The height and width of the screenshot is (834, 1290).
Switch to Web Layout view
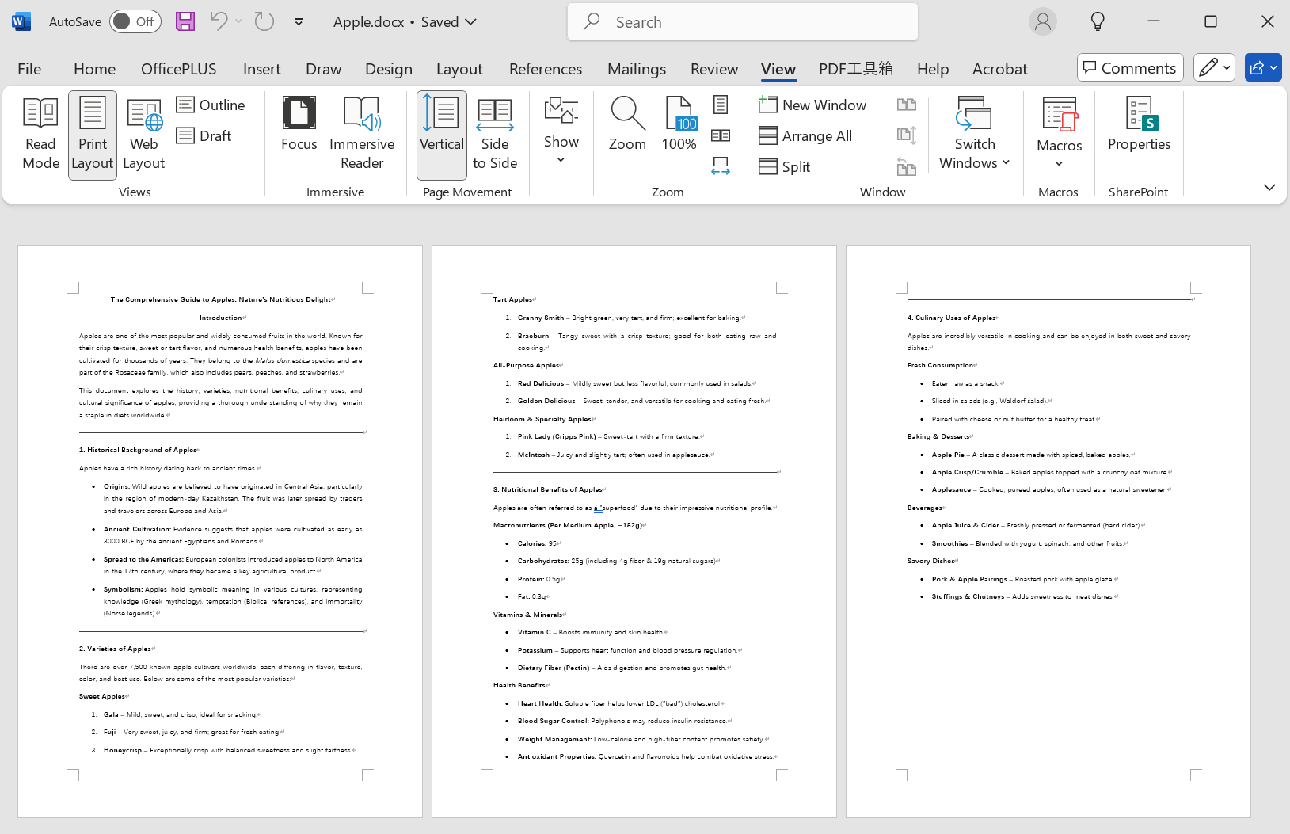point(144,134)
